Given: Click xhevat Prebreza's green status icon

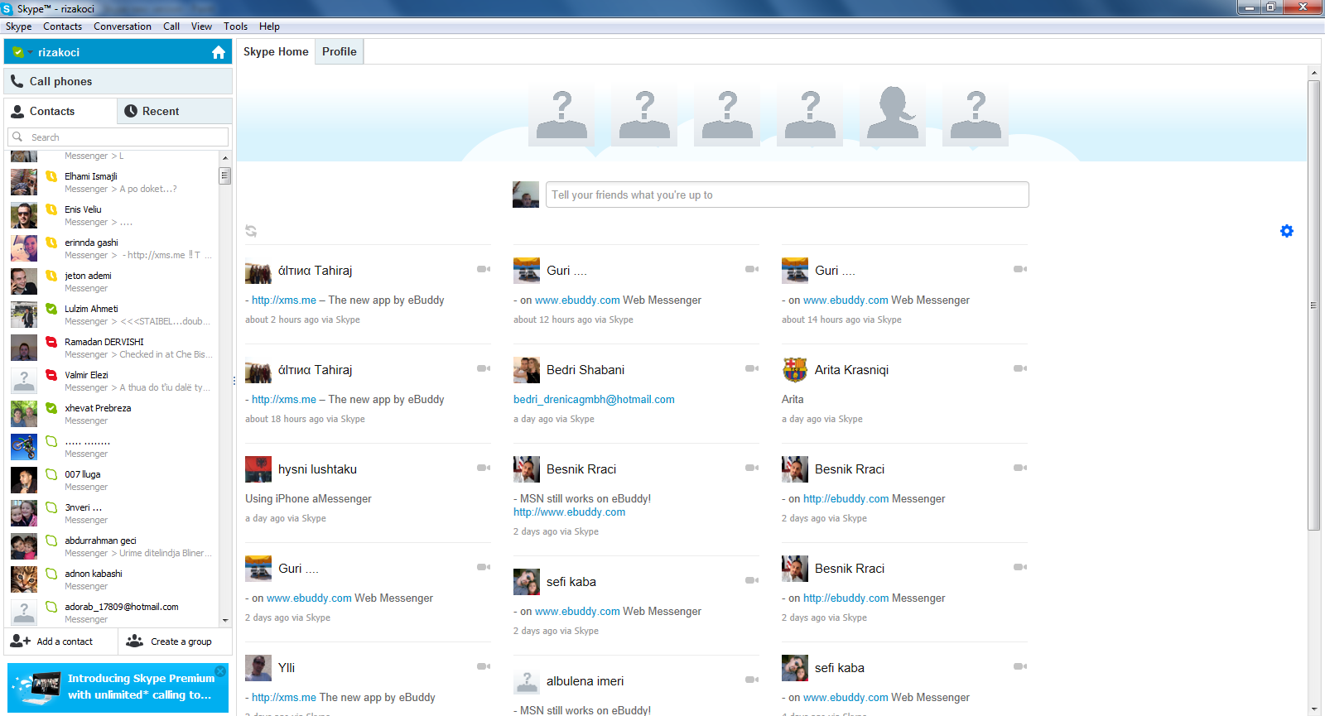Looking at the screenshot, I should pyautogui.click(x=51, y=408).
